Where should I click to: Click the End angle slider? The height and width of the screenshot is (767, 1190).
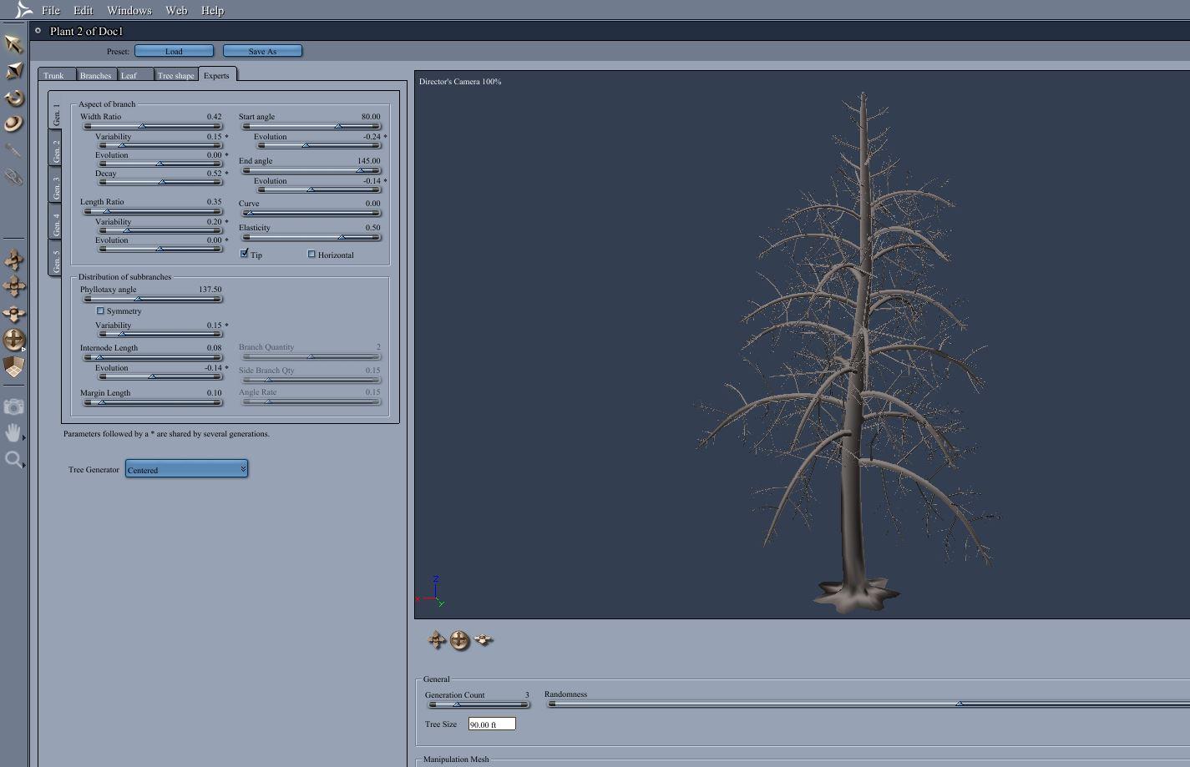[311, 170]
